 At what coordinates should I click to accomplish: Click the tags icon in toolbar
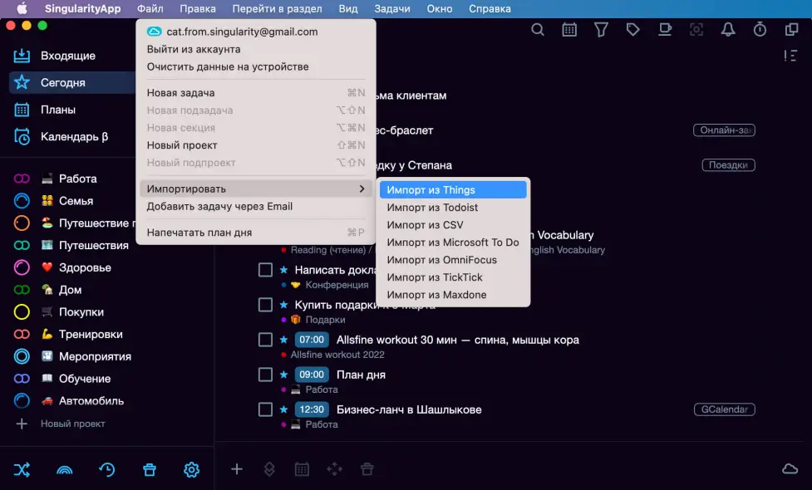pyautogui.click(x=632, y=30)
